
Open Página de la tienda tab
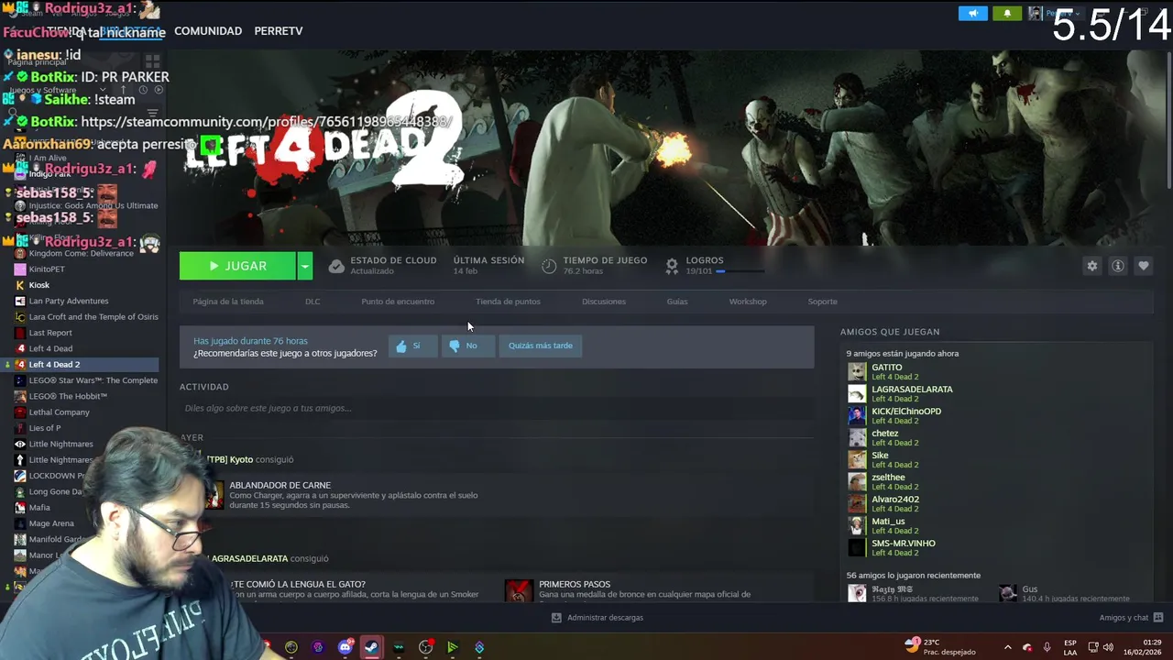click(x=228, y=302)
